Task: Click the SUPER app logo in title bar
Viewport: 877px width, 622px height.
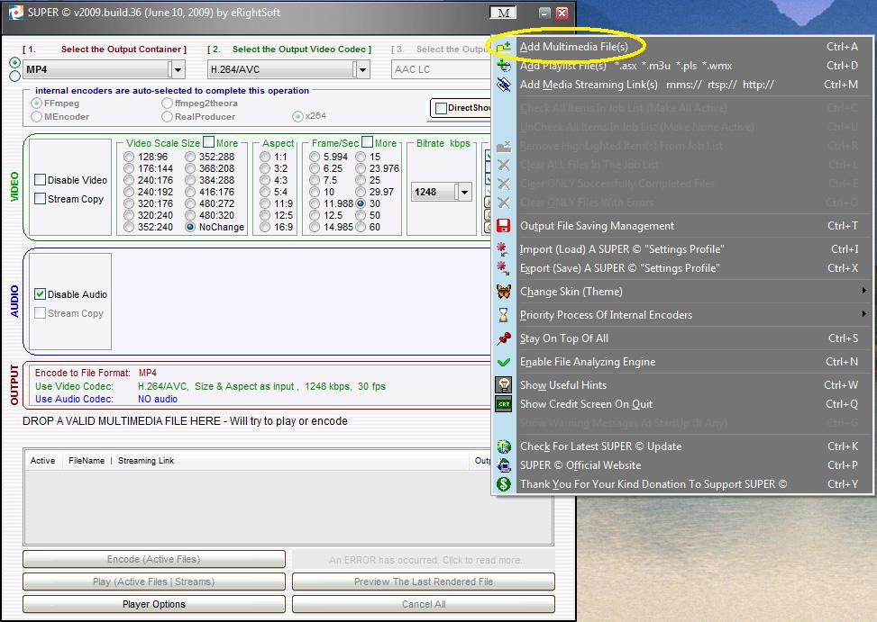Action: click(15, 13)
